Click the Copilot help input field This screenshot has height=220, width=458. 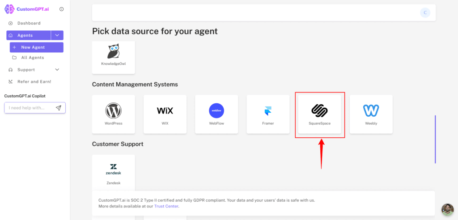tap(30, 108)
